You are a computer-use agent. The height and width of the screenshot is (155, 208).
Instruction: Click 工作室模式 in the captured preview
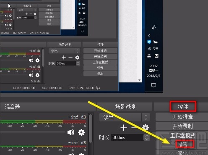(100, 62)
